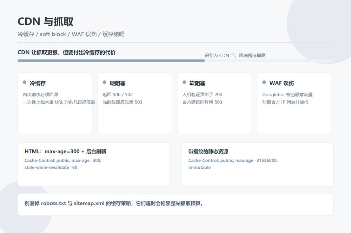Click the heading "CDN 让抓取更狠，但要付出冷缓存的代价"

[x=66, y=52]
